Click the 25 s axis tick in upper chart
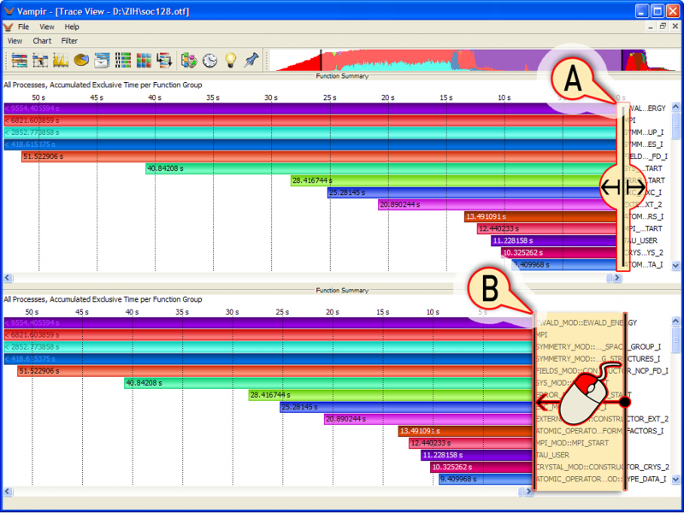 tap(330, 97)
